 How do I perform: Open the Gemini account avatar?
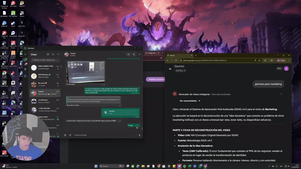point(286,69)
